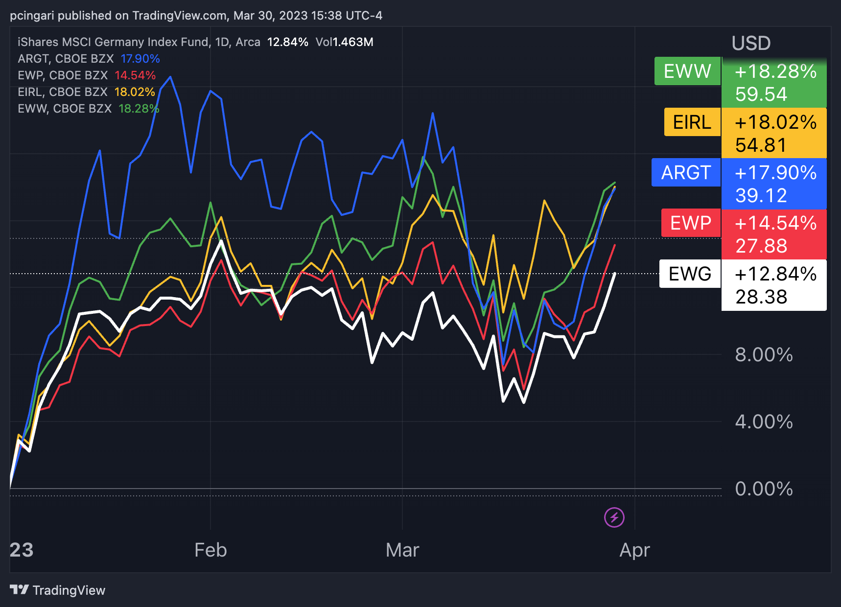Click the purple lightning bolt event icon

coord(614,517)
